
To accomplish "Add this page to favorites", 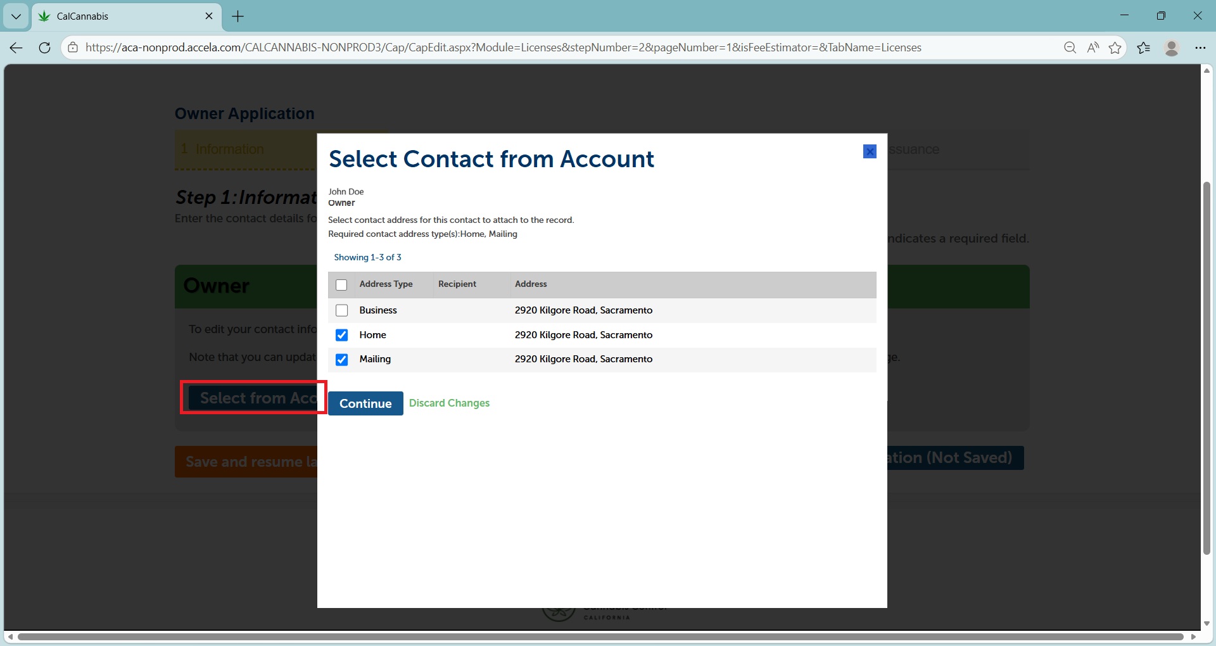I will click(x=1115, y=47).
